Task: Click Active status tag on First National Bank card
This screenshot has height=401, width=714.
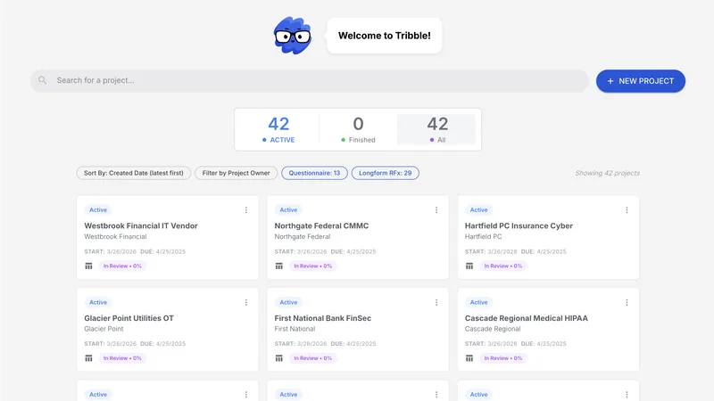Action: click(x=288, y=302)
